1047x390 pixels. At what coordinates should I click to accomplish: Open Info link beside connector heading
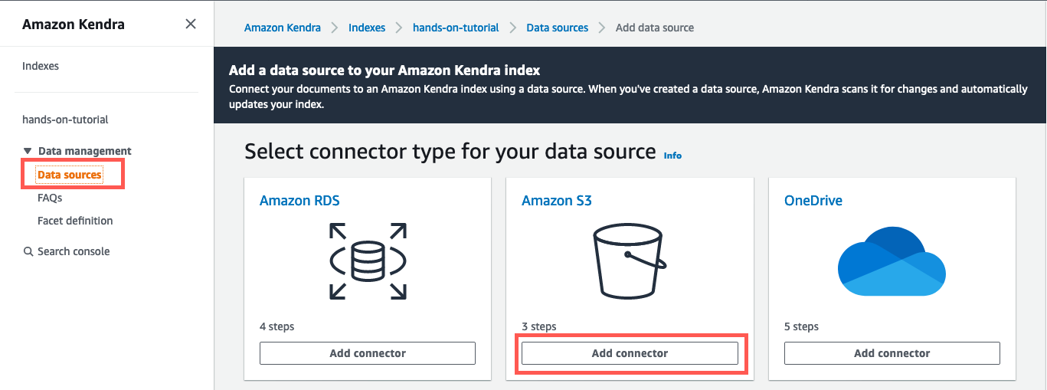point(672,156)
